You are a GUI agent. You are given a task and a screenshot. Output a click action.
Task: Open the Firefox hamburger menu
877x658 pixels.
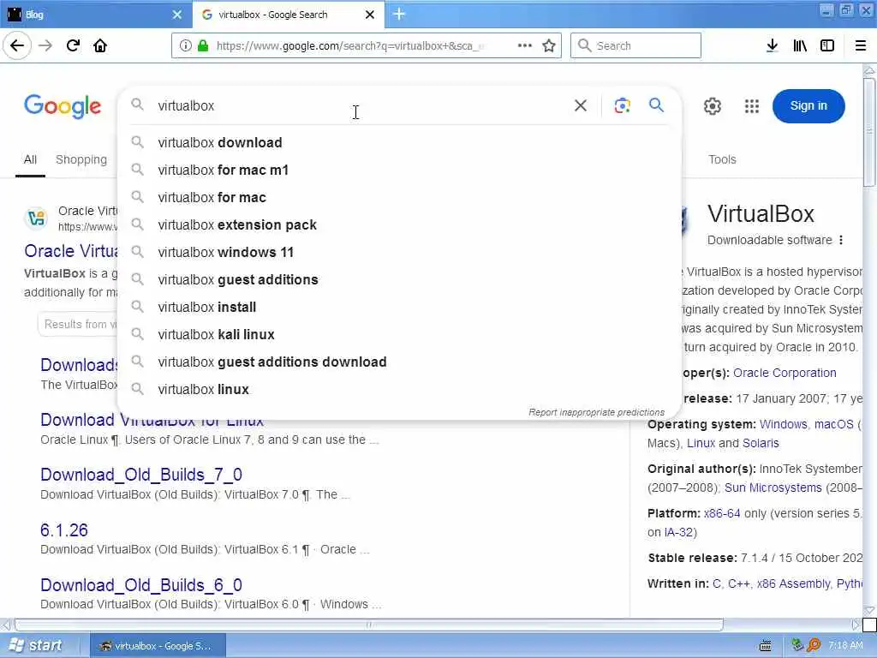click(861, 45)
